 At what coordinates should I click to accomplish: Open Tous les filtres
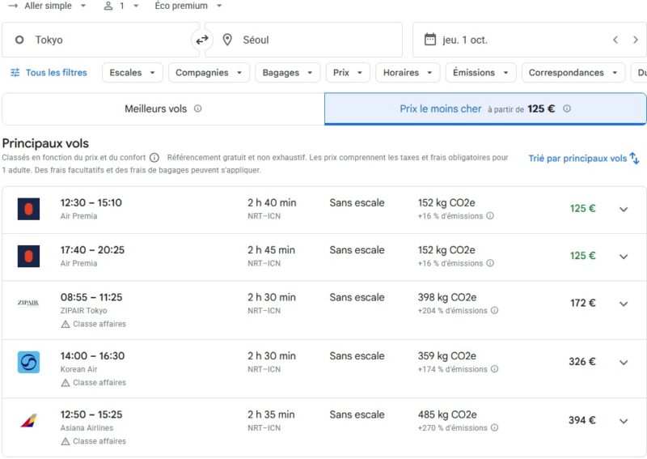[49, 73]
